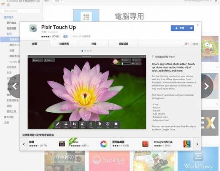Click the blue free install button

(179, 28)
